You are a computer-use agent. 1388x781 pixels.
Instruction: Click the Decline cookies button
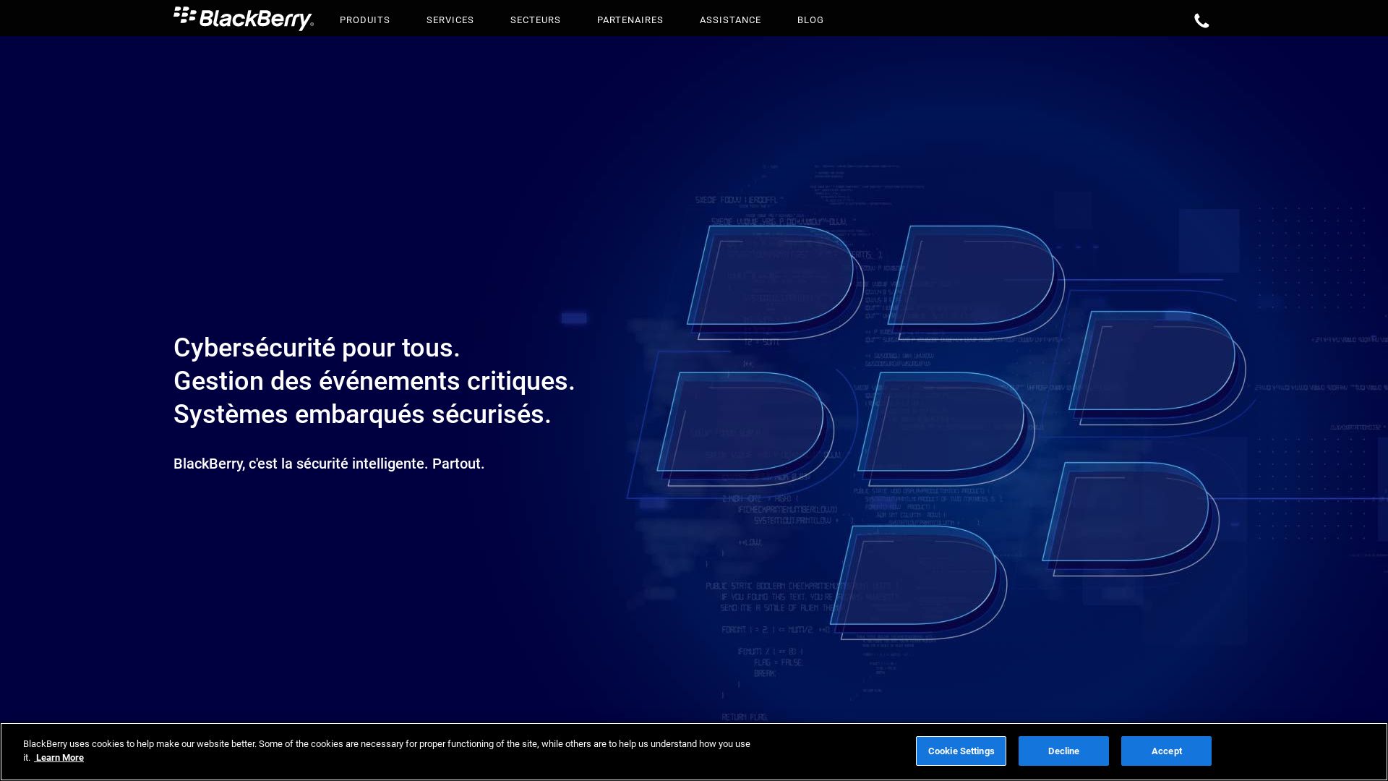[x=1063, y=751]
